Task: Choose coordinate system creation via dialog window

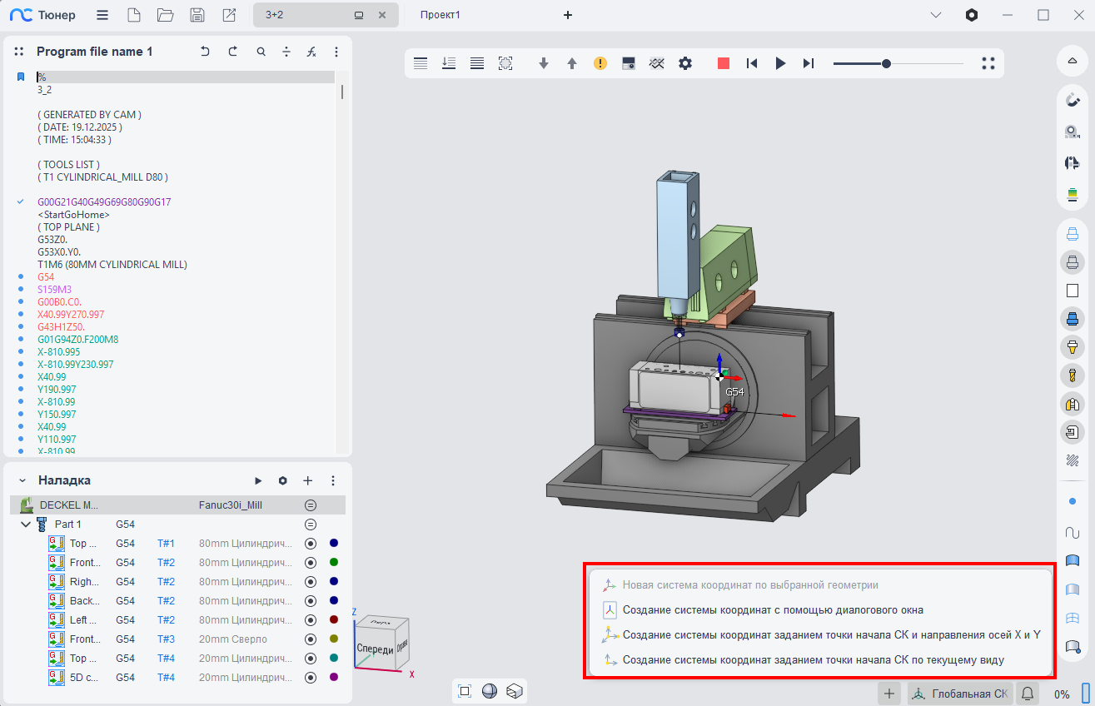Action: click(x=773, y=610)
